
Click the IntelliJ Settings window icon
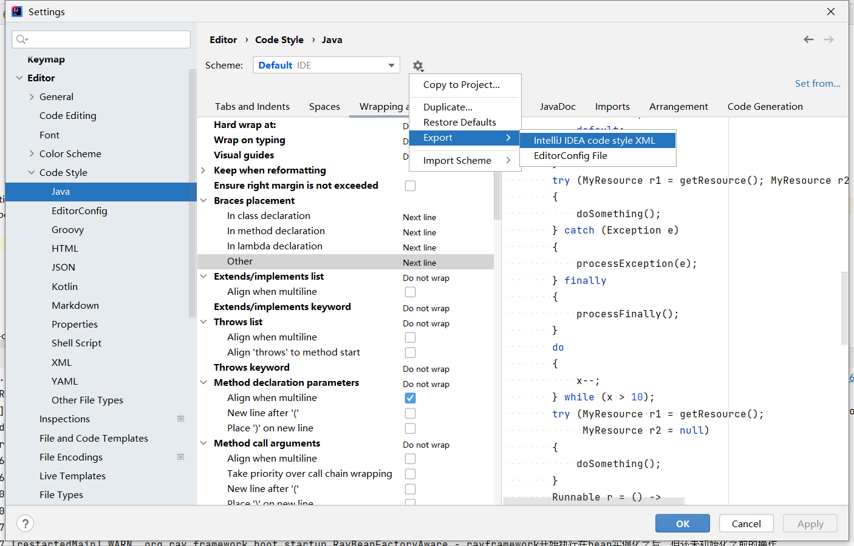(x=16, y=12)
